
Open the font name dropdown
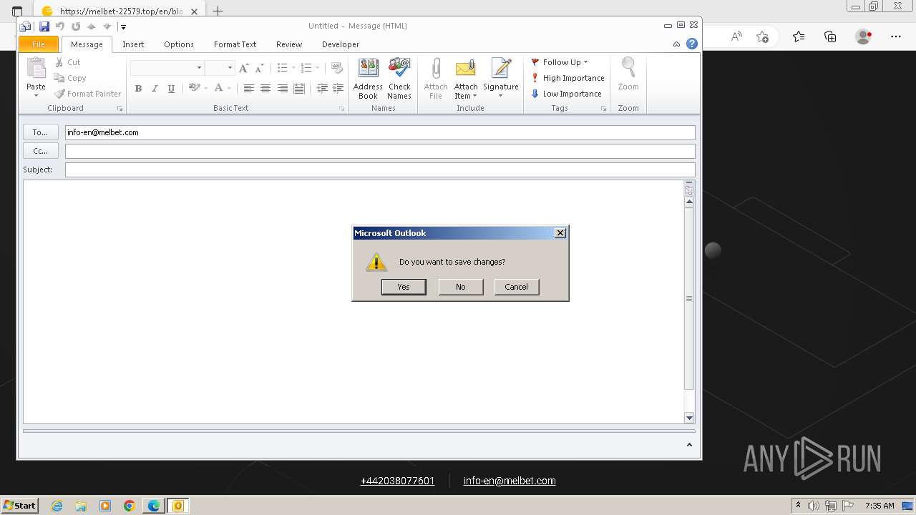(x=199, y=68)
